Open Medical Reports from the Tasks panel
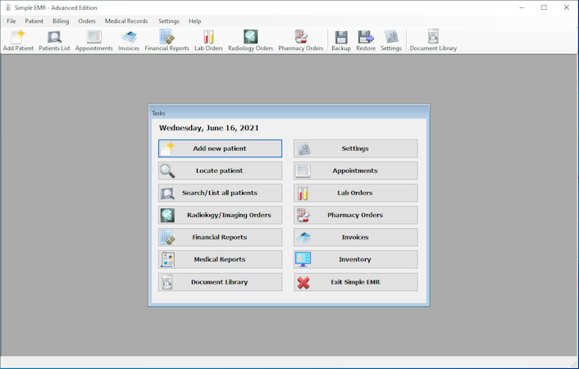 point(220,259)
